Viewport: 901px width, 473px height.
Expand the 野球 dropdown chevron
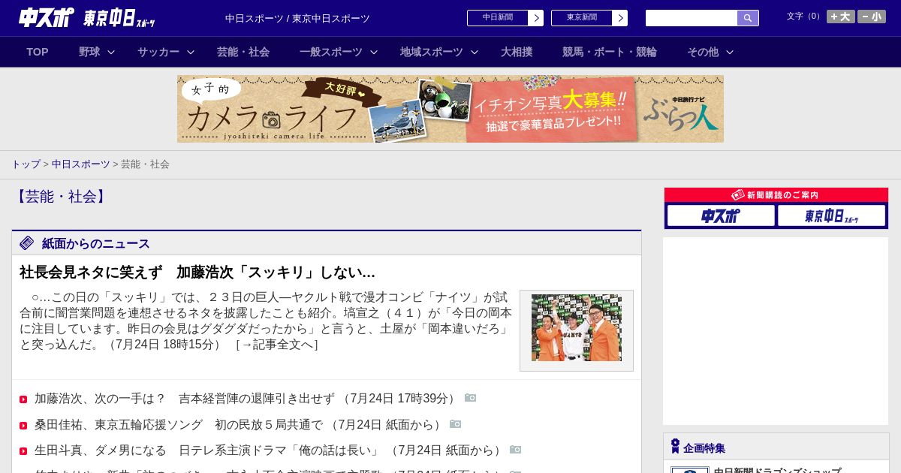tap(111, 52)
